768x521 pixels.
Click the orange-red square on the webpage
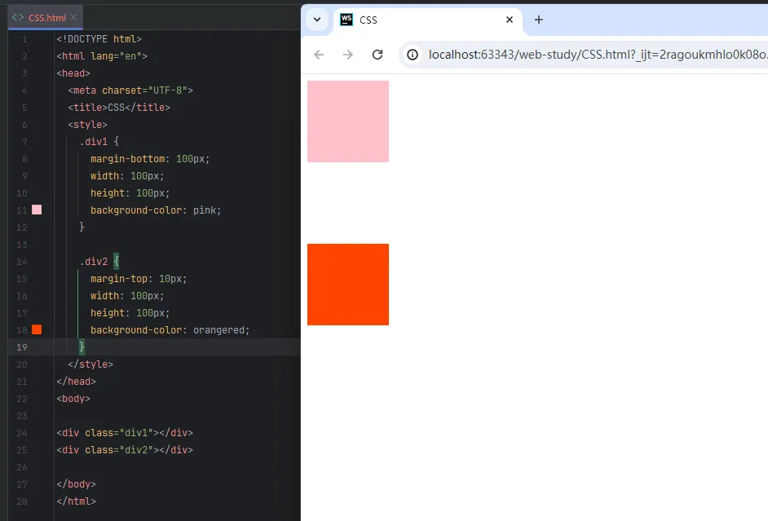click(348, 285)
